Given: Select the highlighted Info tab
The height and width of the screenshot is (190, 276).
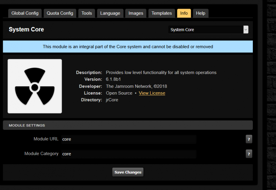Looking at the screenshot, I should tap(184, 13).
